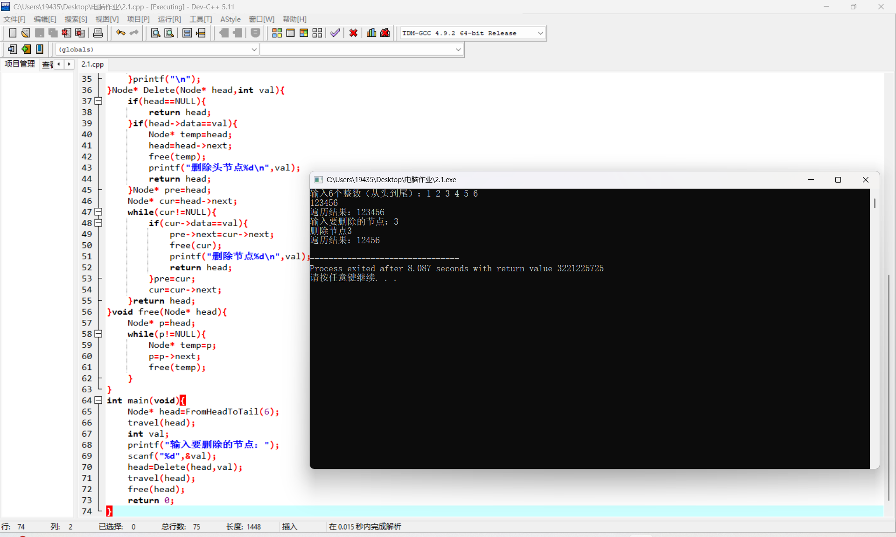This screenshot has width=896, height=537.
Task: Collapse the while loop fold at line 47
Action: (x=98, y=212)
